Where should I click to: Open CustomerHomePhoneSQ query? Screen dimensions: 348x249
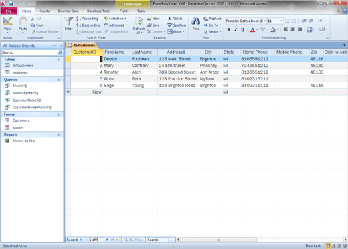tap(32, 107)
